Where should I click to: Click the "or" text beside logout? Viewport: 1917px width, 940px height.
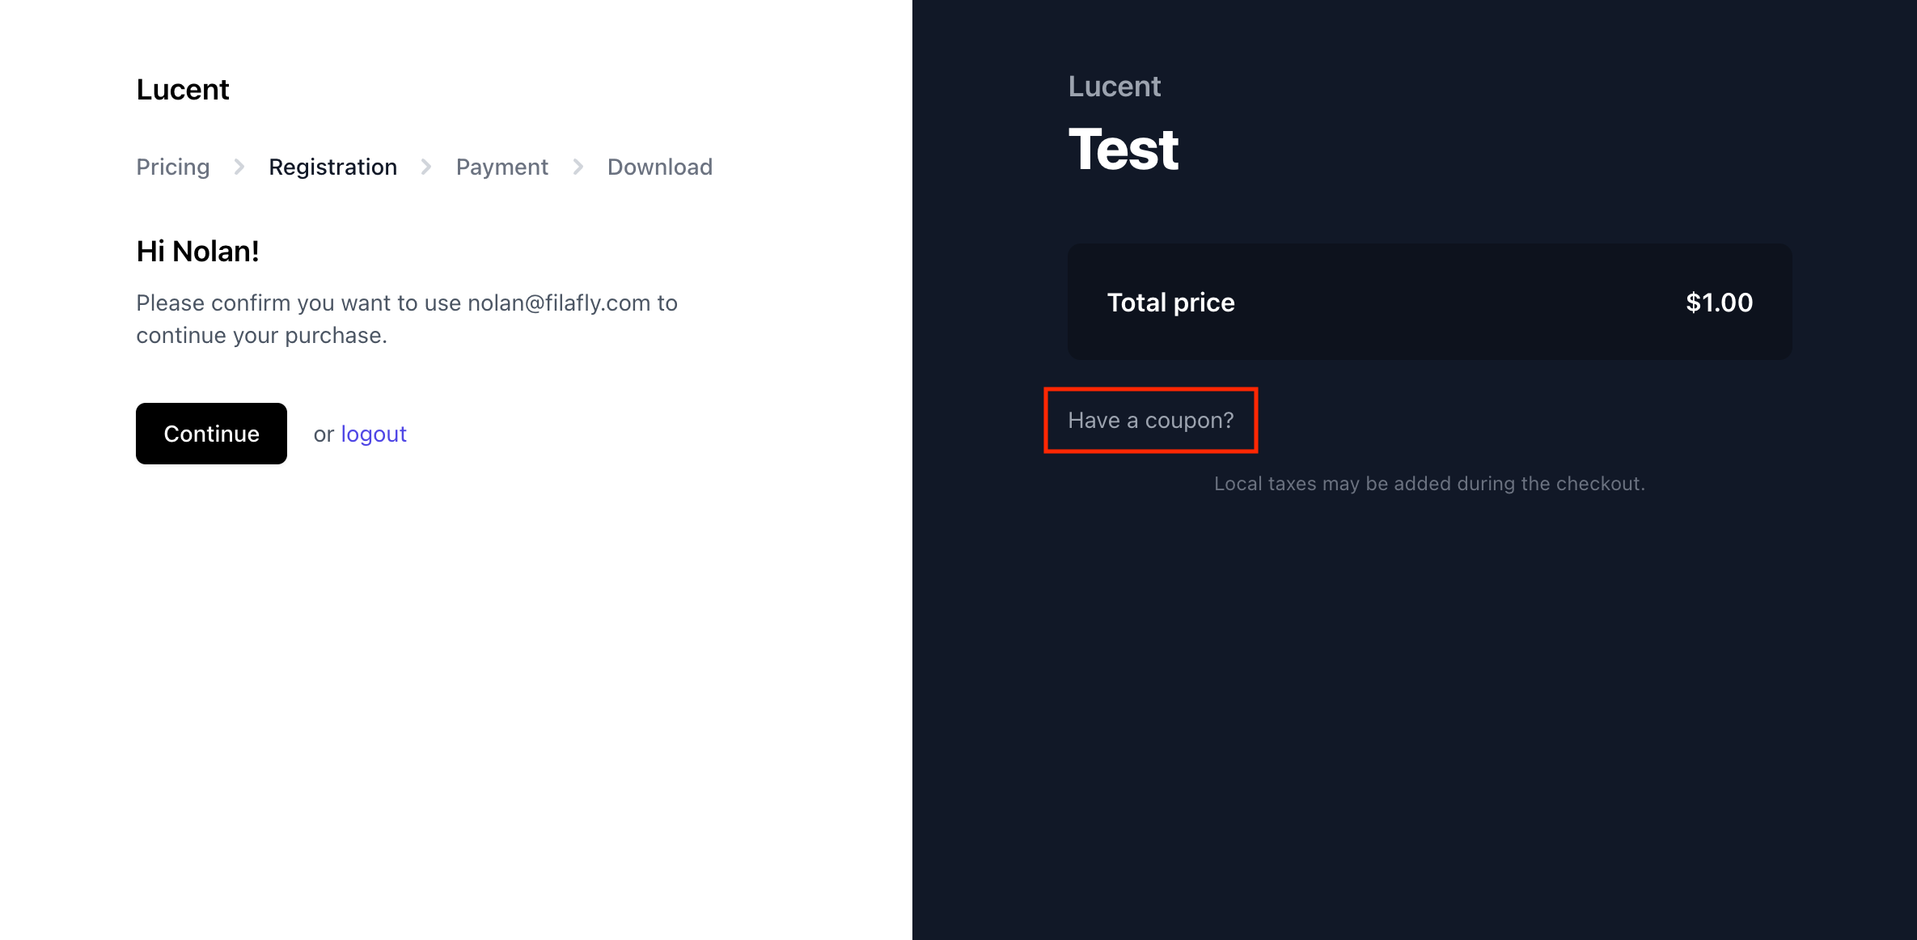(324, 434)
